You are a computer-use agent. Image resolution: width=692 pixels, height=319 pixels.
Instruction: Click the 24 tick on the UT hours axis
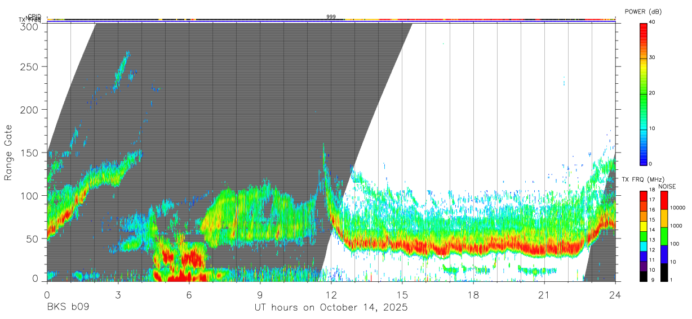615,294
